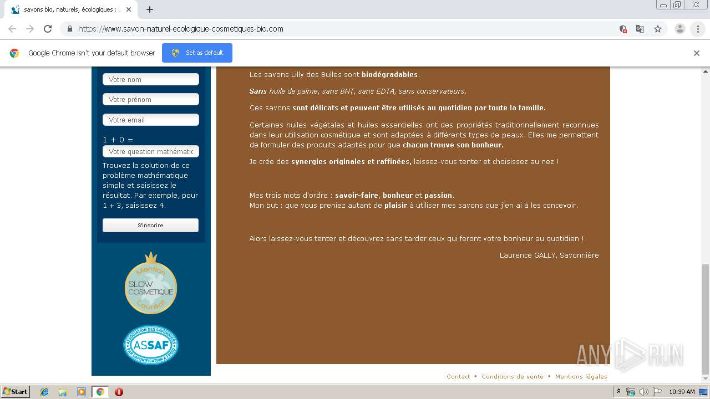Screen dimensions: 710x399
Task: Open the clock showing 10:39 AM
Action: point(682,392)
